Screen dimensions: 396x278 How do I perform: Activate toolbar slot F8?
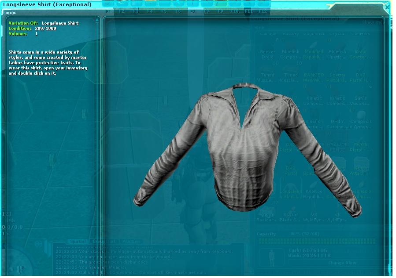pyautogui.click(x=207, y=11)
